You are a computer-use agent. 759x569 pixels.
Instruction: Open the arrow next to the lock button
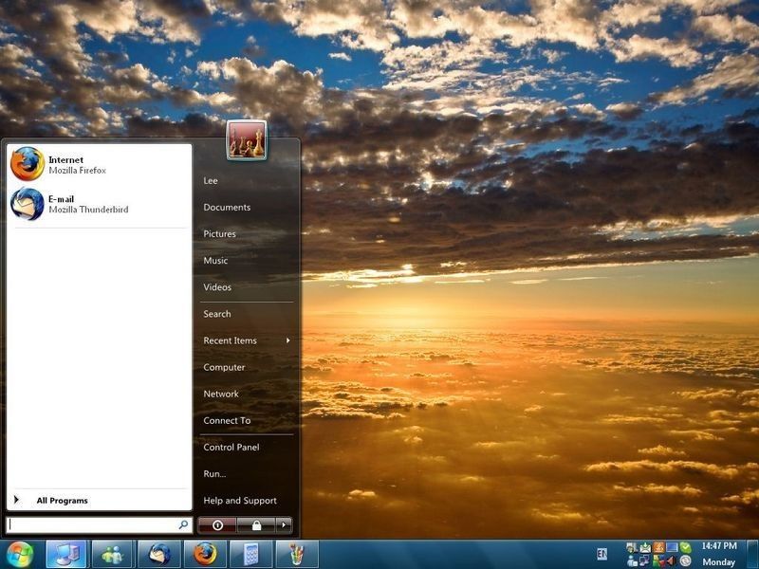[x=282, y=523]
